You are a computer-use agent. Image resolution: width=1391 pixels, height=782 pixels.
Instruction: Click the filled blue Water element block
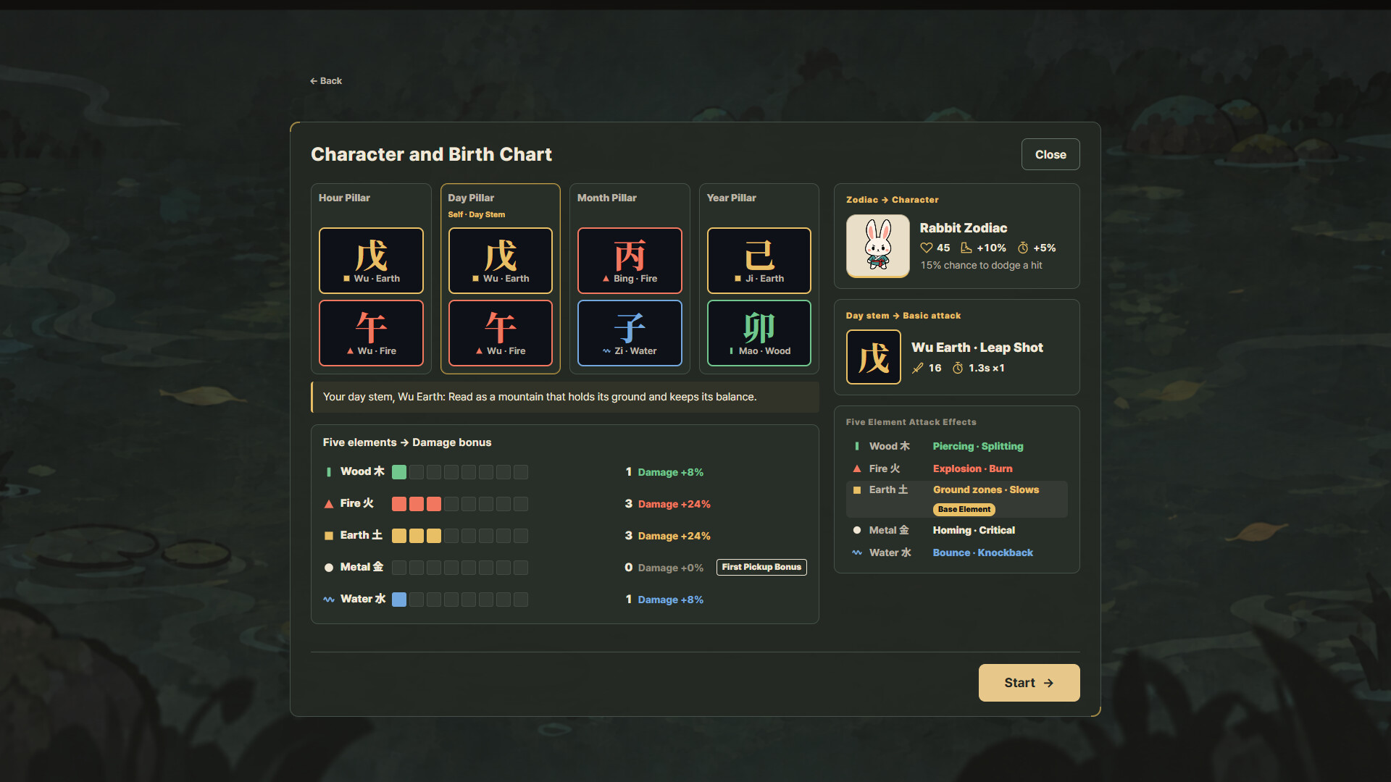point(399,600)
